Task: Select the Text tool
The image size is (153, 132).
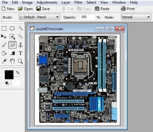Action: tap(21, 53)
